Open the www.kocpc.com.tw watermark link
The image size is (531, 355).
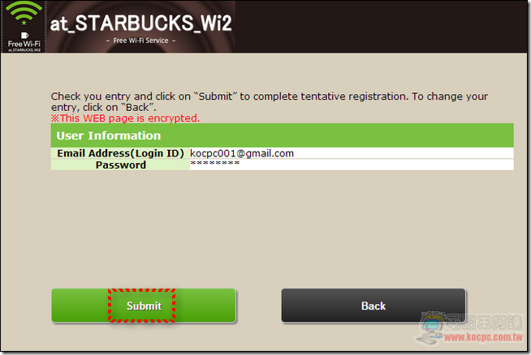(x=484, y=337)
